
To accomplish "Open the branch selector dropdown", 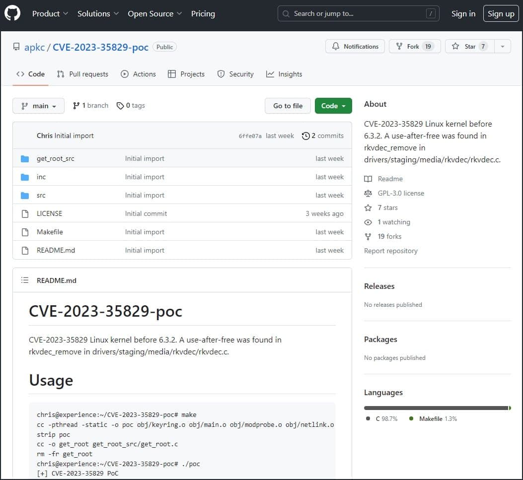I will click(38, 105).
